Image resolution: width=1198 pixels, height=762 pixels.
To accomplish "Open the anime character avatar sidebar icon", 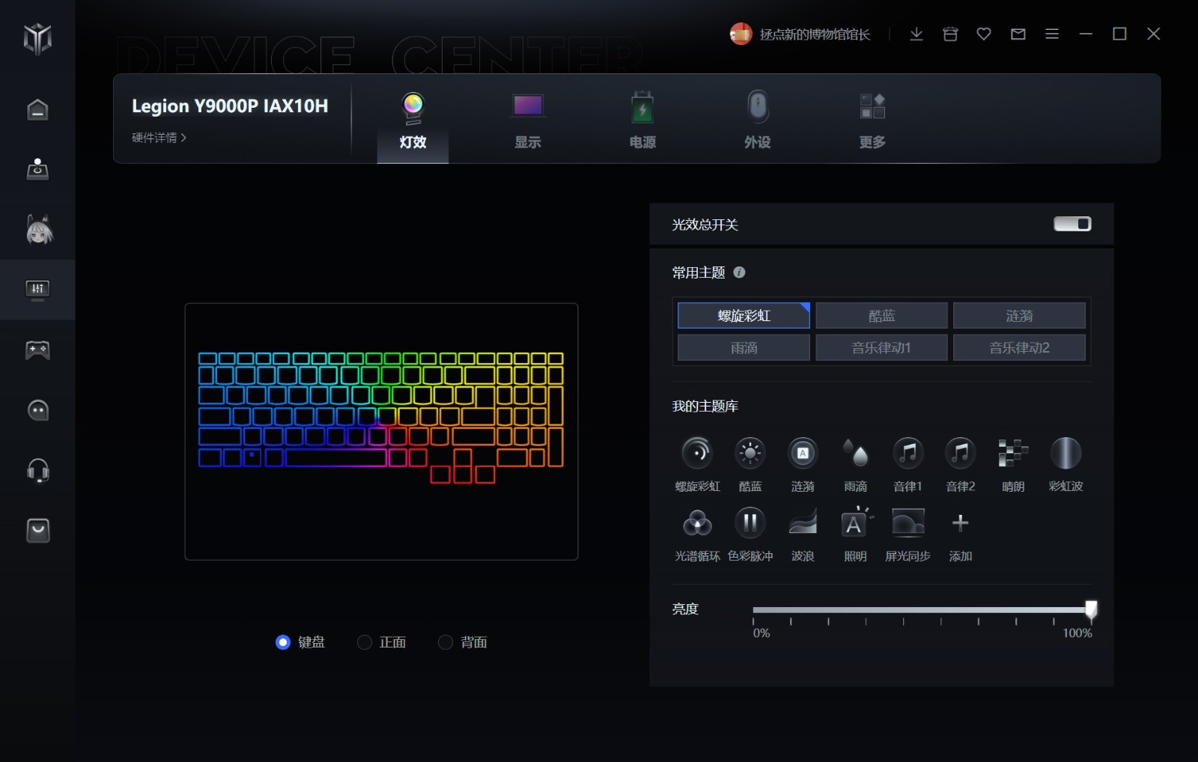I will click(39, 230).
